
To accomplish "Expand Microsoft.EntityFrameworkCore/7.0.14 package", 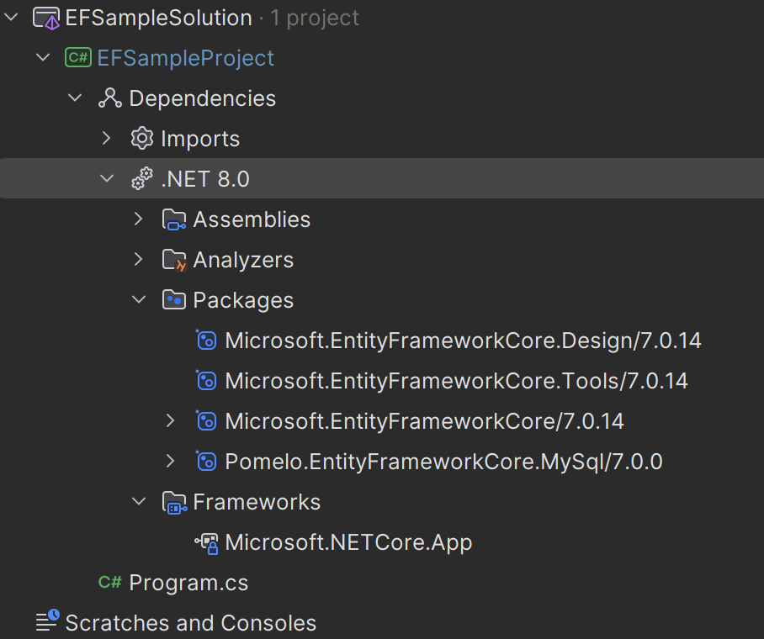I will point(170,420).
